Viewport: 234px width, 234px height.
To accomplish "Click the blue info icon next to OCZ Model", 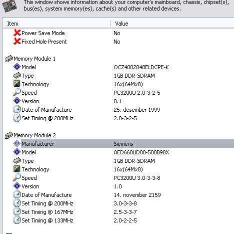I will [x=17, y=67].
